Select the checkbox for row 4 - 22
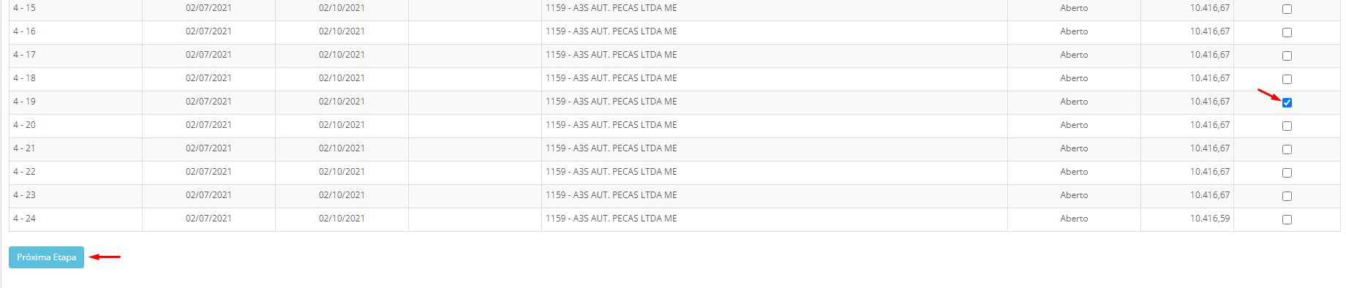 pyautogui.click(x=1287, y=173)
